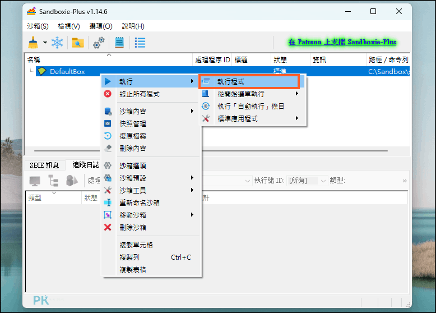Open 沙箱內容 menu entry
The height and width of the screenshot is (313, 436).
point(150,111)
